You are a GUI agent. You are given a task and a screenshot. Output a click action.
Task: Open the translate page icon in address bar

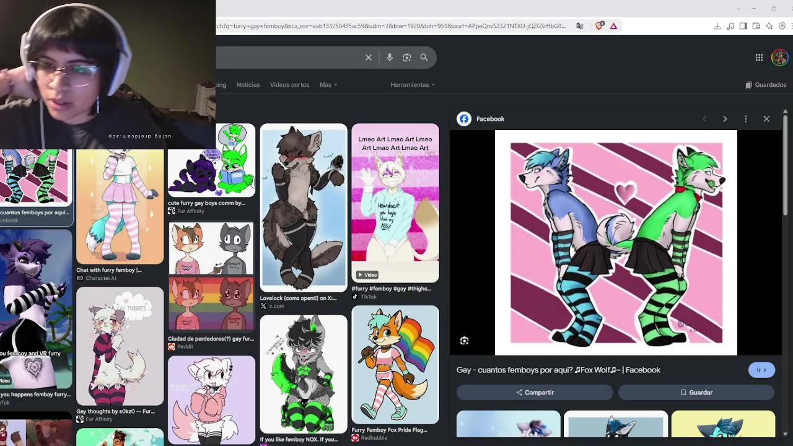click(580, 26)
